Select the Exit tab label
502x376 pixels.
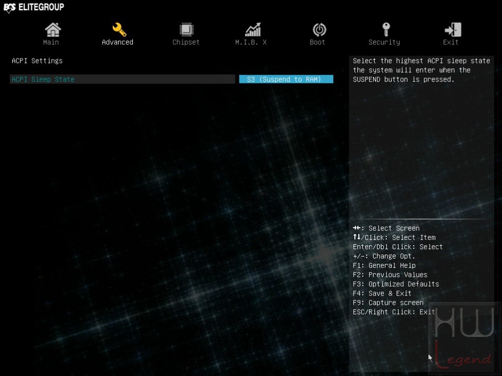(450, 42)
